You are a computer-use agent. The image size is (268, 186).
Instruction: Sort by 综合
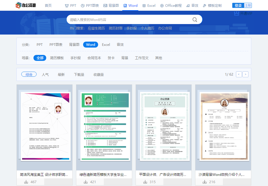click(x=29, y=74)
